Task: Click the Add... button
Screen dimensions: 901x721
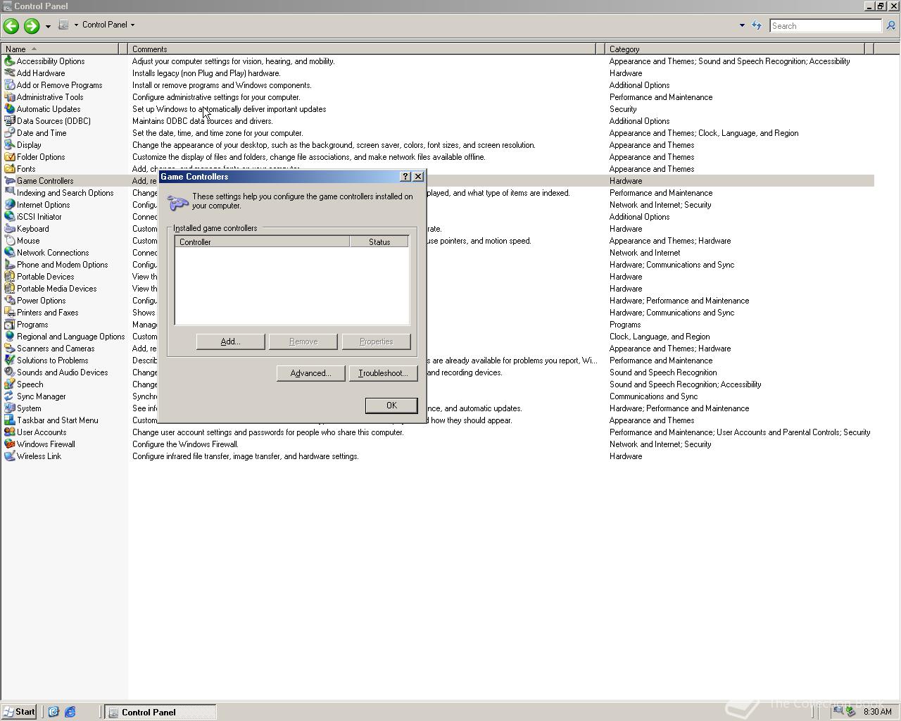Action: coord(231,341)
